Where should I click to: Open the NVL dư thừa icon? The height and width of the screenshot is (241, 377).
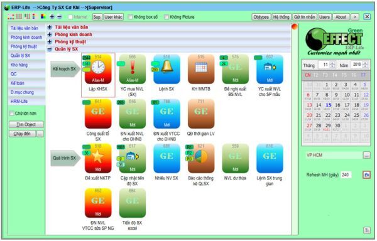(236, 158)
